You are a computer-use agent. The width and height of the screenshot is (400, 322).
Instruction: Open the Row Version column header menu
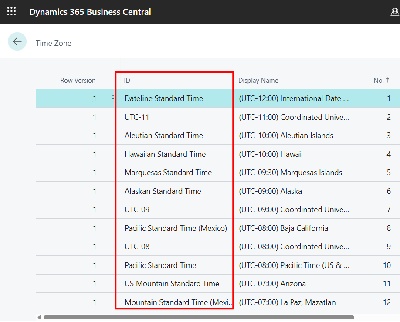coord(78,81)
